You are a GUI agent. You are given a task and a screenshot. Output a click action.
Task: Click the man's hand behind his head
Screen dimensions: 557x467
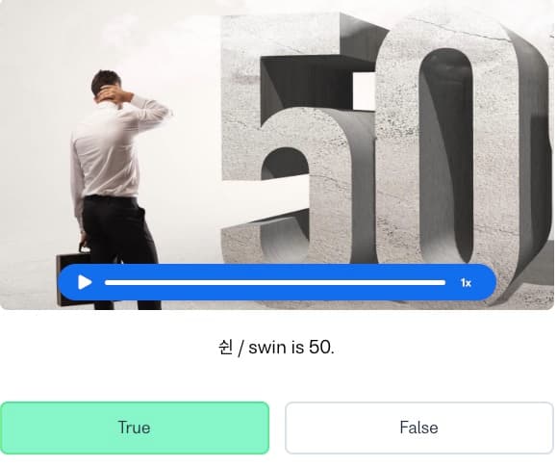click(x=112, y=93)
